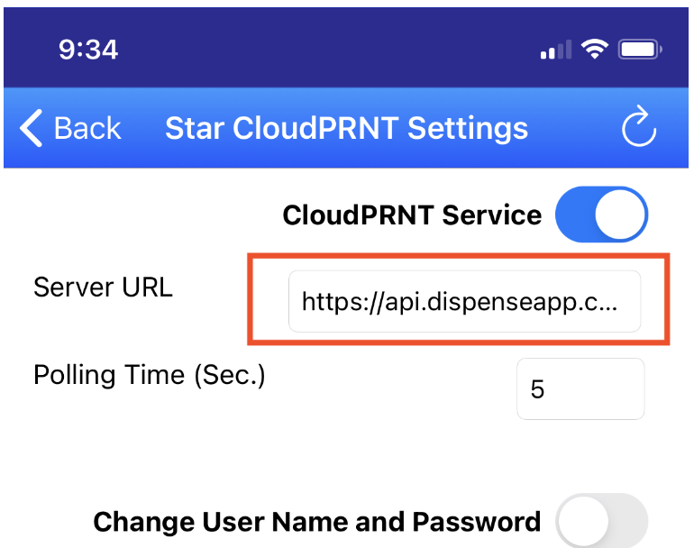694x548 pixels.
Task: Tap the Wi-Fi status icon
Action: tap(594, 50)
